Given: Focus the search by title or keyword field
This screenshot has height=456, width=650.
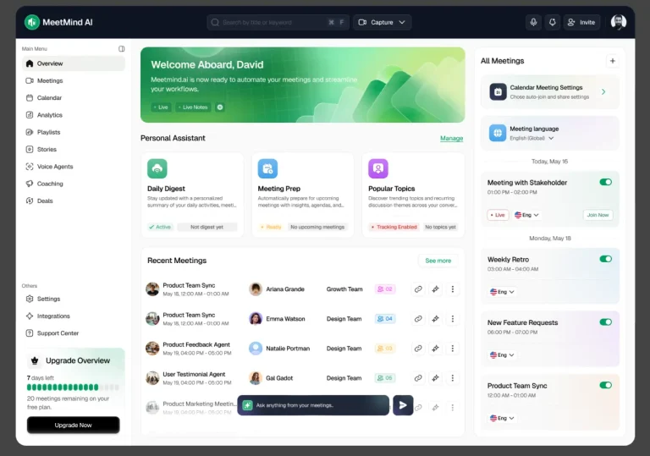Looking at the screenshot, I should (x=278, y=22).
